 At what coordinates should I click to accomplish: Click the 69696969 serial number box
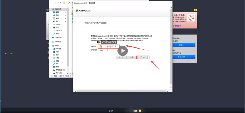[111, 47]
